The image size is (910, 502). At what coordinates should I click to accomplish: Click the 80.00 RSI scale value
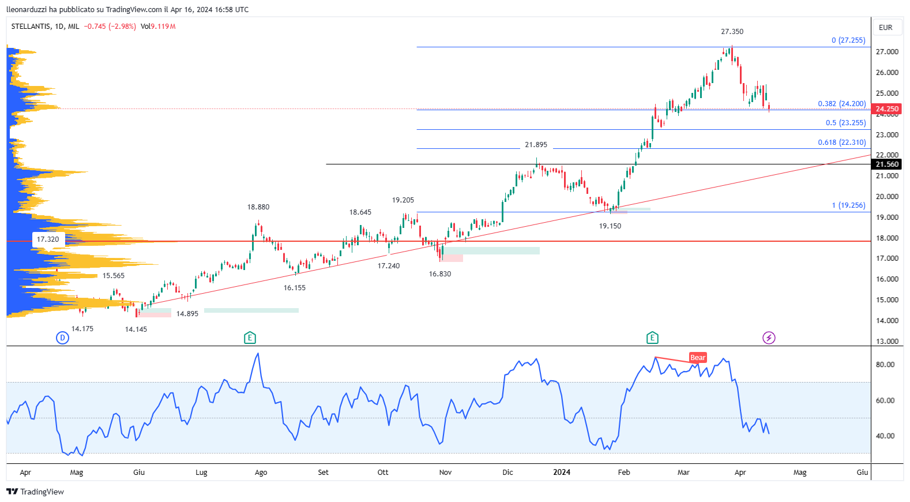point(885,365)
